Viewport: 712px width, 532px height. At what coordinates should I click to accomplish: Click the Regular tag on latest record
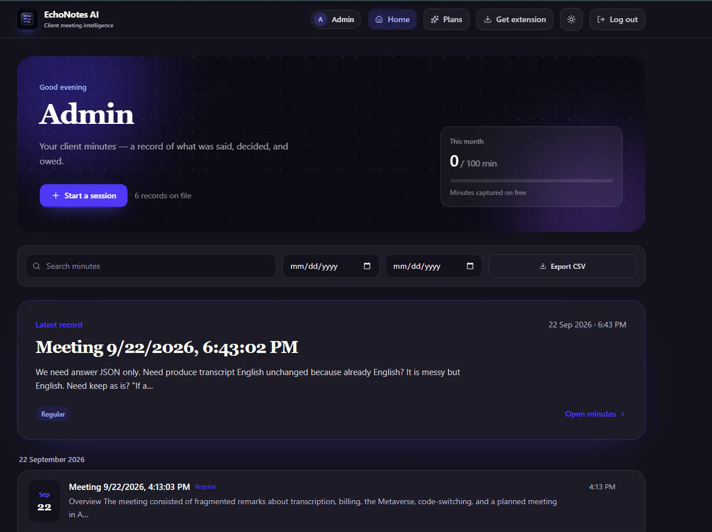pyautogui.click(x=53, y=414)
